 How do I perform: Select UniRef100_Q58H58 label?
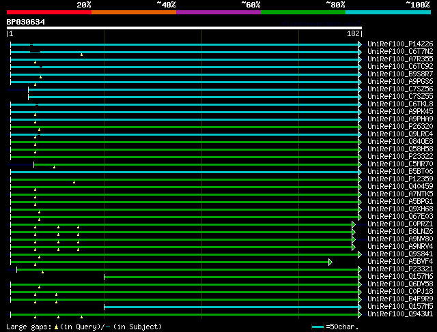click(x=400, y=149)
